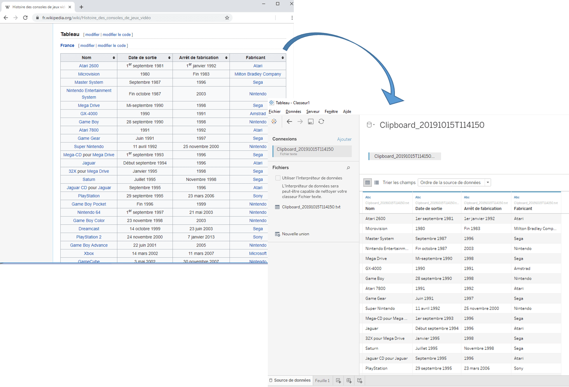Open Microsoft link in Xbox row
The height and width of the screenshot is (387, 569).
click(258, 253)
